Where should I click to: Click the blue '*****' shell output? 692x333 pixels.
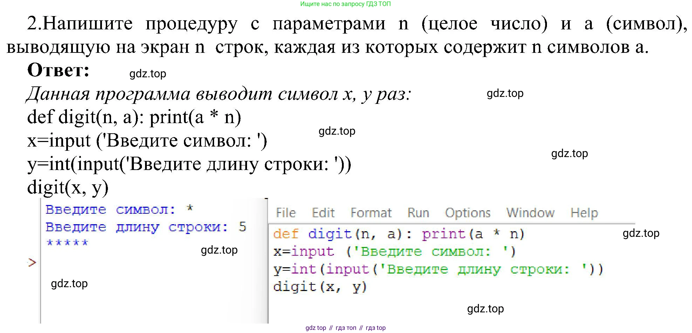67,242
